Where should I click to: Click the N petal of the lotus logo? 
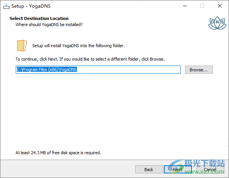click(217, 21)
